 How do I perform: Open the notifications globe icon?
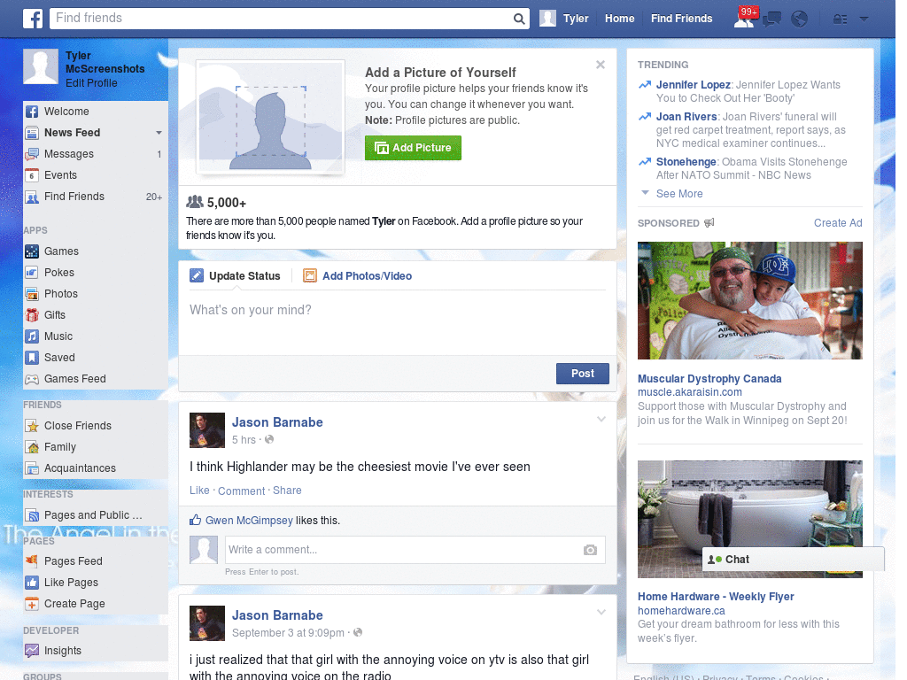(800, 19)
